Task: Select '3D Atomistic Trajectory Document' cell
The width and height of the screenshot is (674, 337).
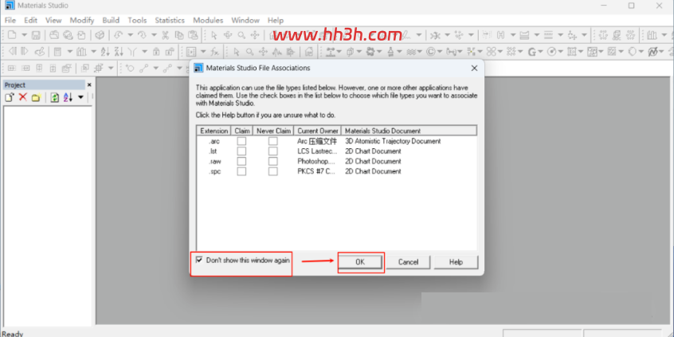Action: [x=393, y=141]
